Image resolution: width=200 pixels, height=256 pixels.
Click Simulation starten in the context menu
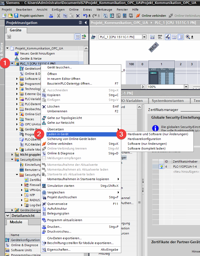tap(81, 186)
